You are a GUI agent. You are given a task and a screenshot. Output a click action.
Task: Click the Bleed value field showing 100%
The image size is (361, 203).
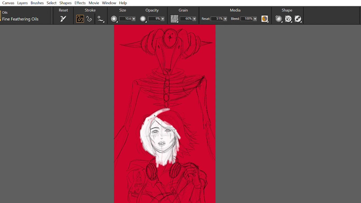pyautogui.click(x=247, y=19)
